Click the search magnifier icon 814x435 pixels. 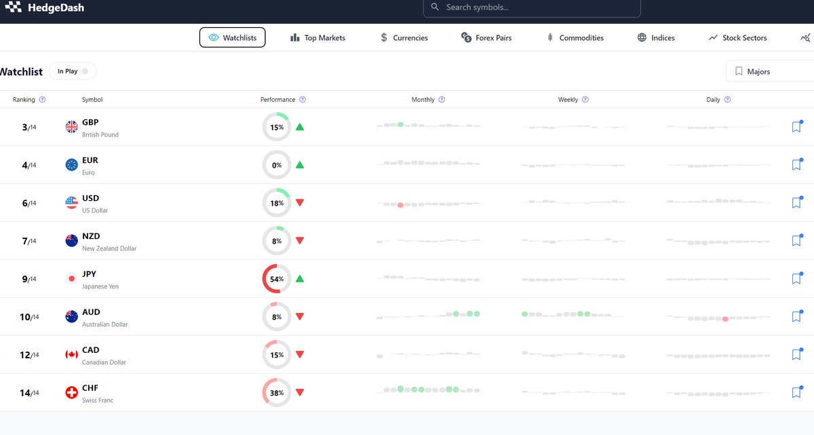pyautogui.click(x=435, y=7)
